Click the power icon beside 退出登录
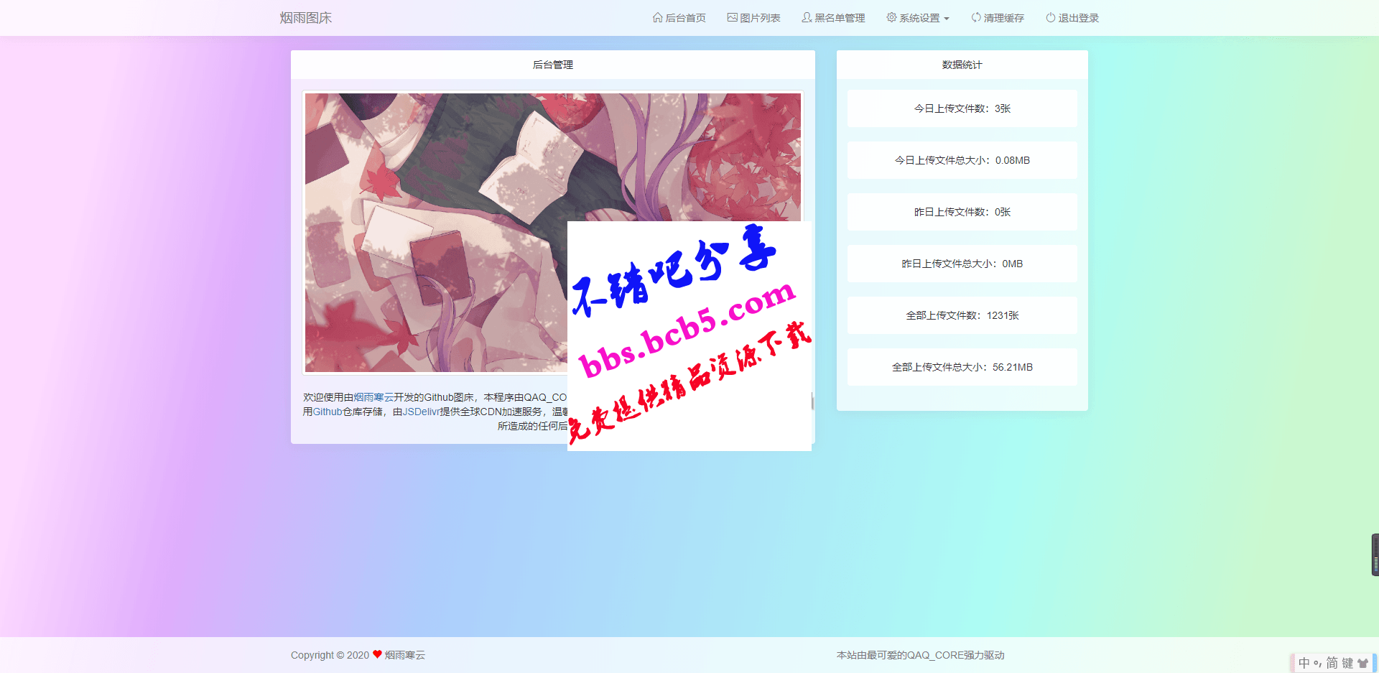Screen dimensions: 1379x673 point(1051,17)
